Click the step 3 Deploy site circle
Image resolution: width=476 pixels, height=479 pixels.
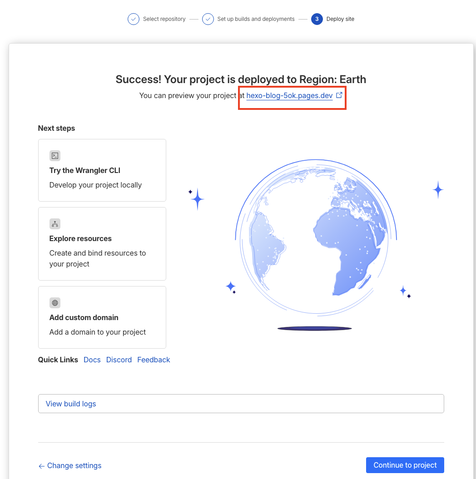[317, 19]
